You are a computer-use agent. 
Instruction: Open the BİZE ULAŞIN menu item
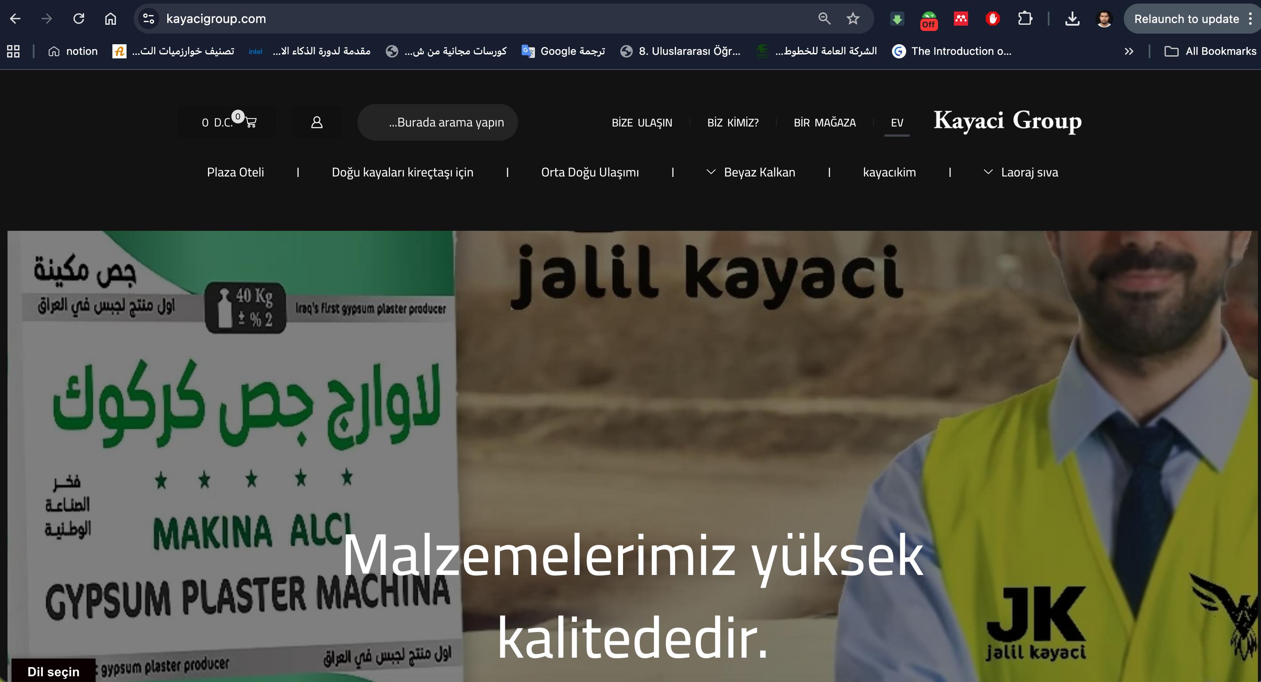point(642,123)
